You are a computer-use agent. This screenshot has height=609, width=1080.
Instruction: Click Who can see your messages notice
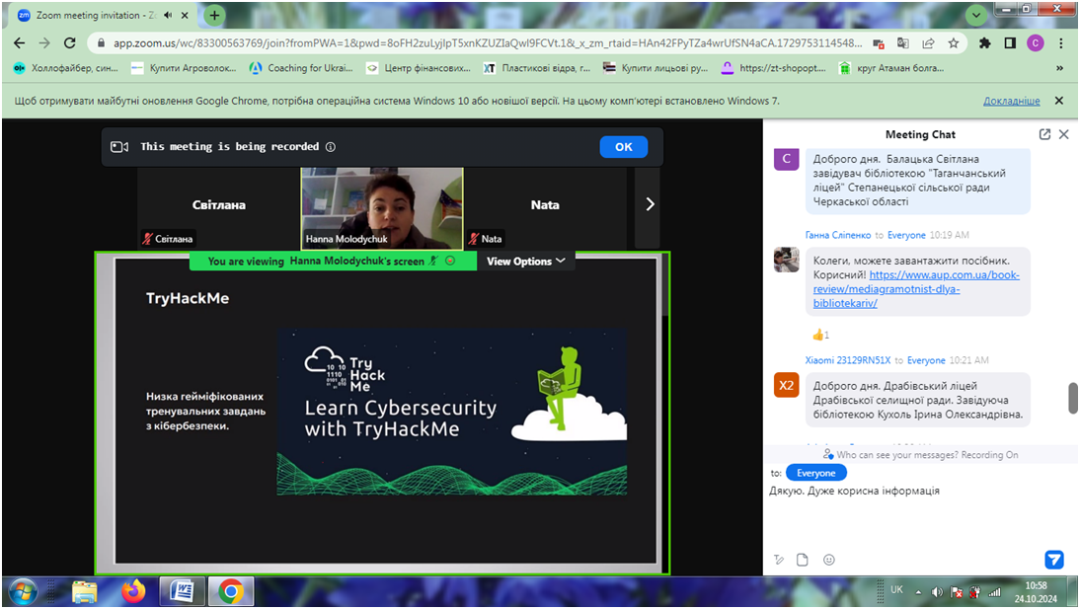coord(920,455)
